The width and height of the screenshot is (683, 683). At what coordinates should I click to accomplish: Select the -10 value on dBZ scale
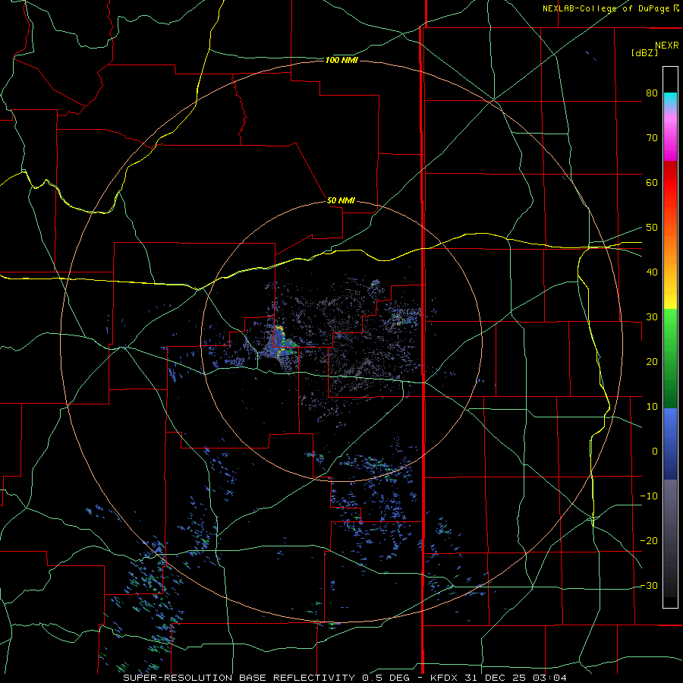(x=649, y=496)
